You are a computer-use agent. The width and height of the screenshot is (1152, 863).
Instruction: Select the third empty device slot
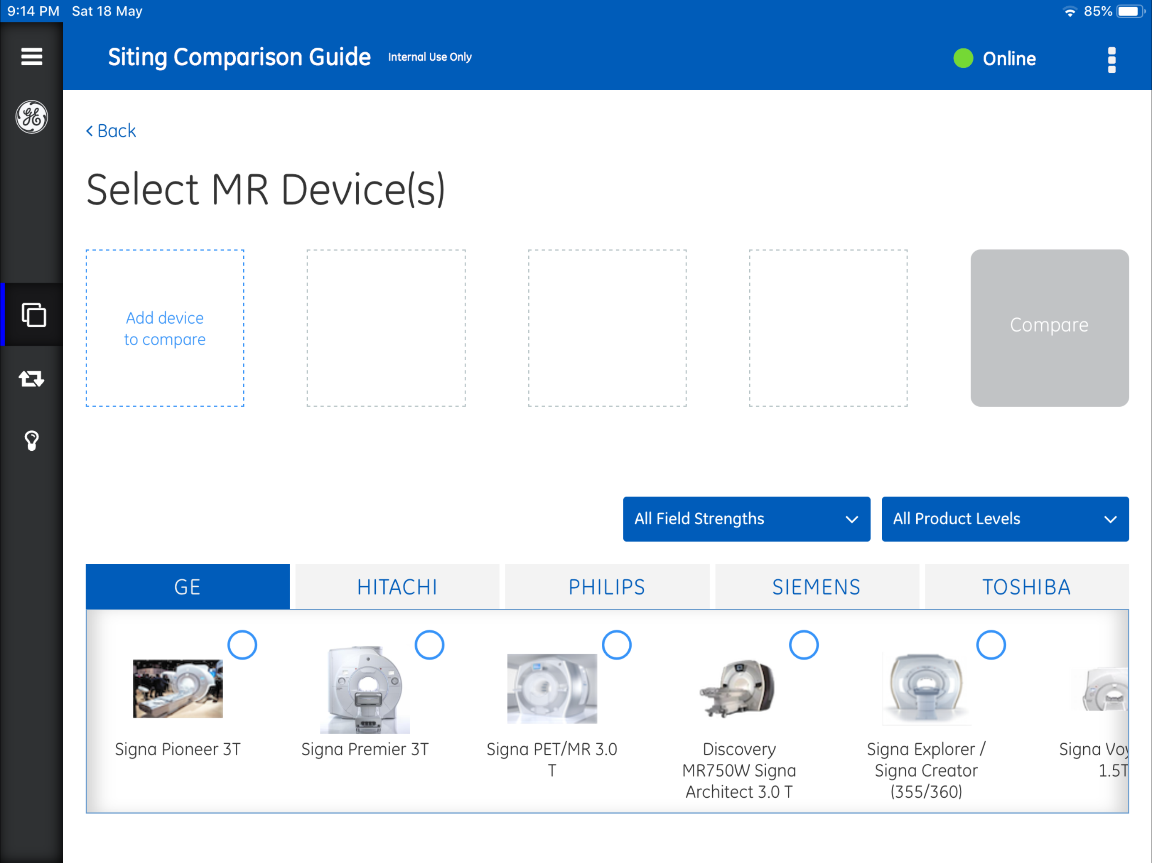tap(607, 328)
